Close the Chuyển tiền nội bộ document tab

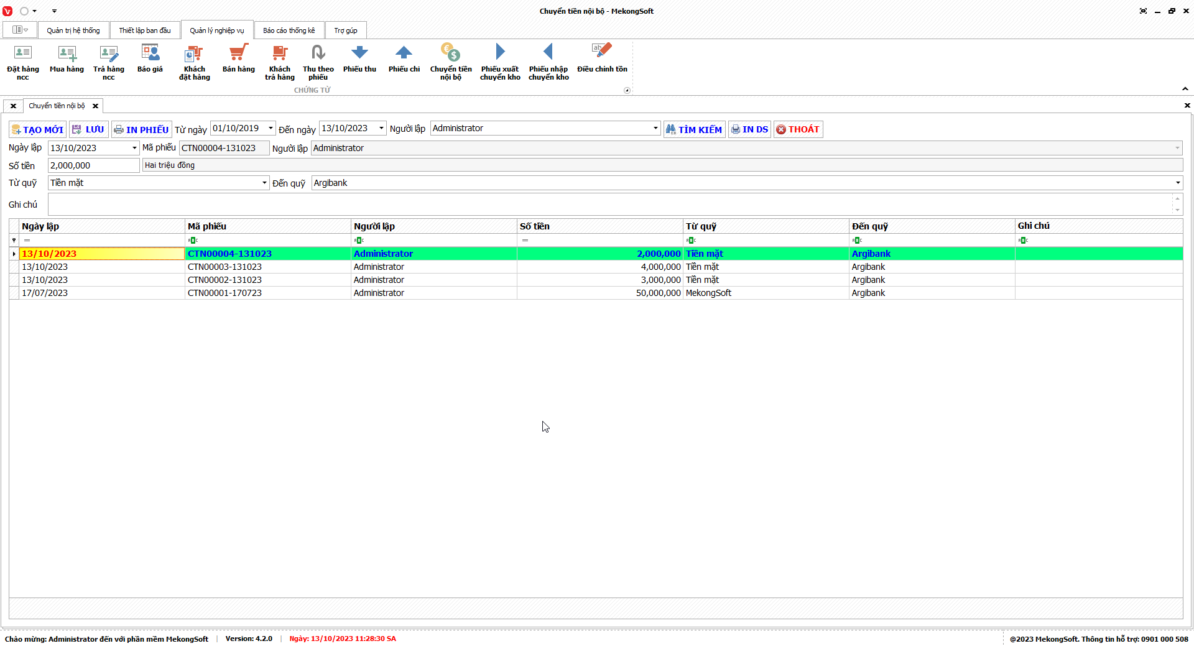(x=96, y=106)
